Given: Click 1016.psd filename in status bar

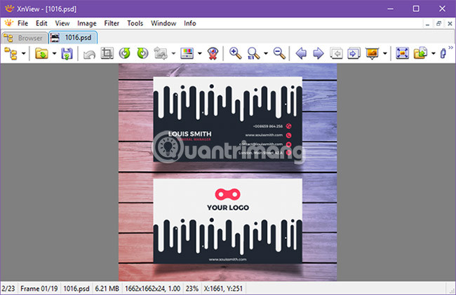Looking at the screenshot, I should click(76, 289).
